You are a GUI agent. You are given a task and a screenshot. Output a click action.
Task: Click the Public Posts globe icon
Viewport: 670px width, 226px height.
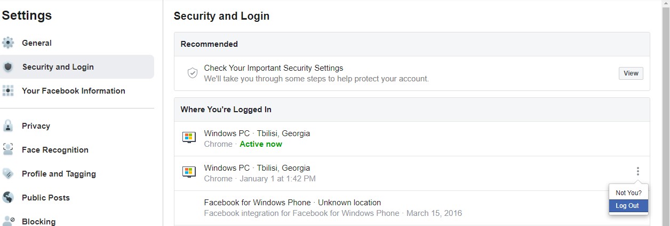pyautogui.click(x=8, y=198)
